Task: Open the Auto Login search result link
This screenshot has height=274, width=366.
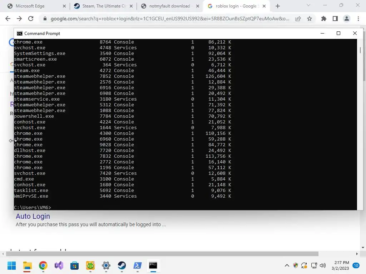Action: point(33,216)
